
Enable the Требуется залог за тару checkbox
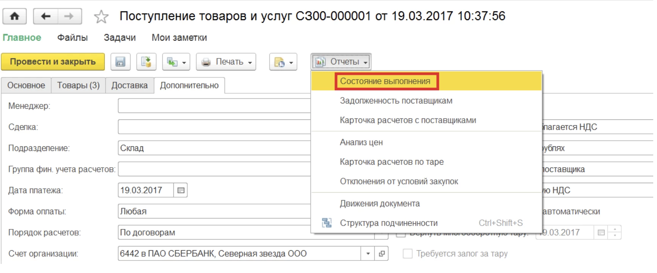click(x=407, y=254)
